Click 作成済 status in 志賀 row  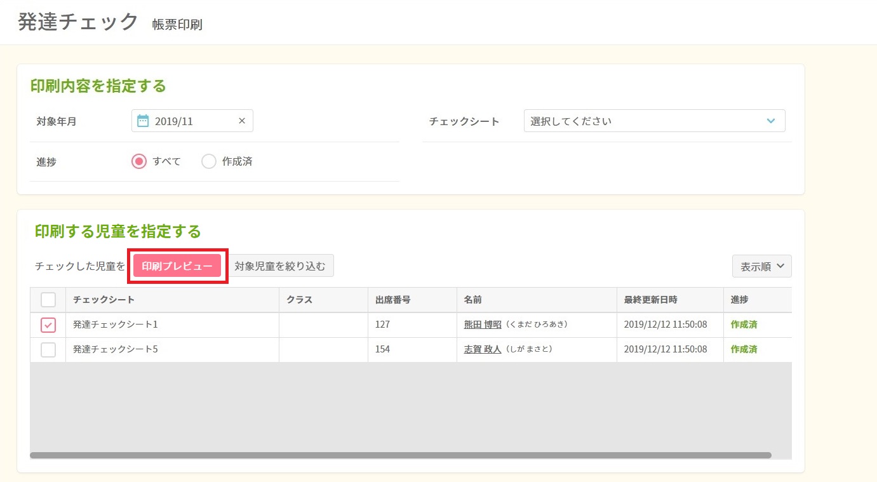[744, 349]
